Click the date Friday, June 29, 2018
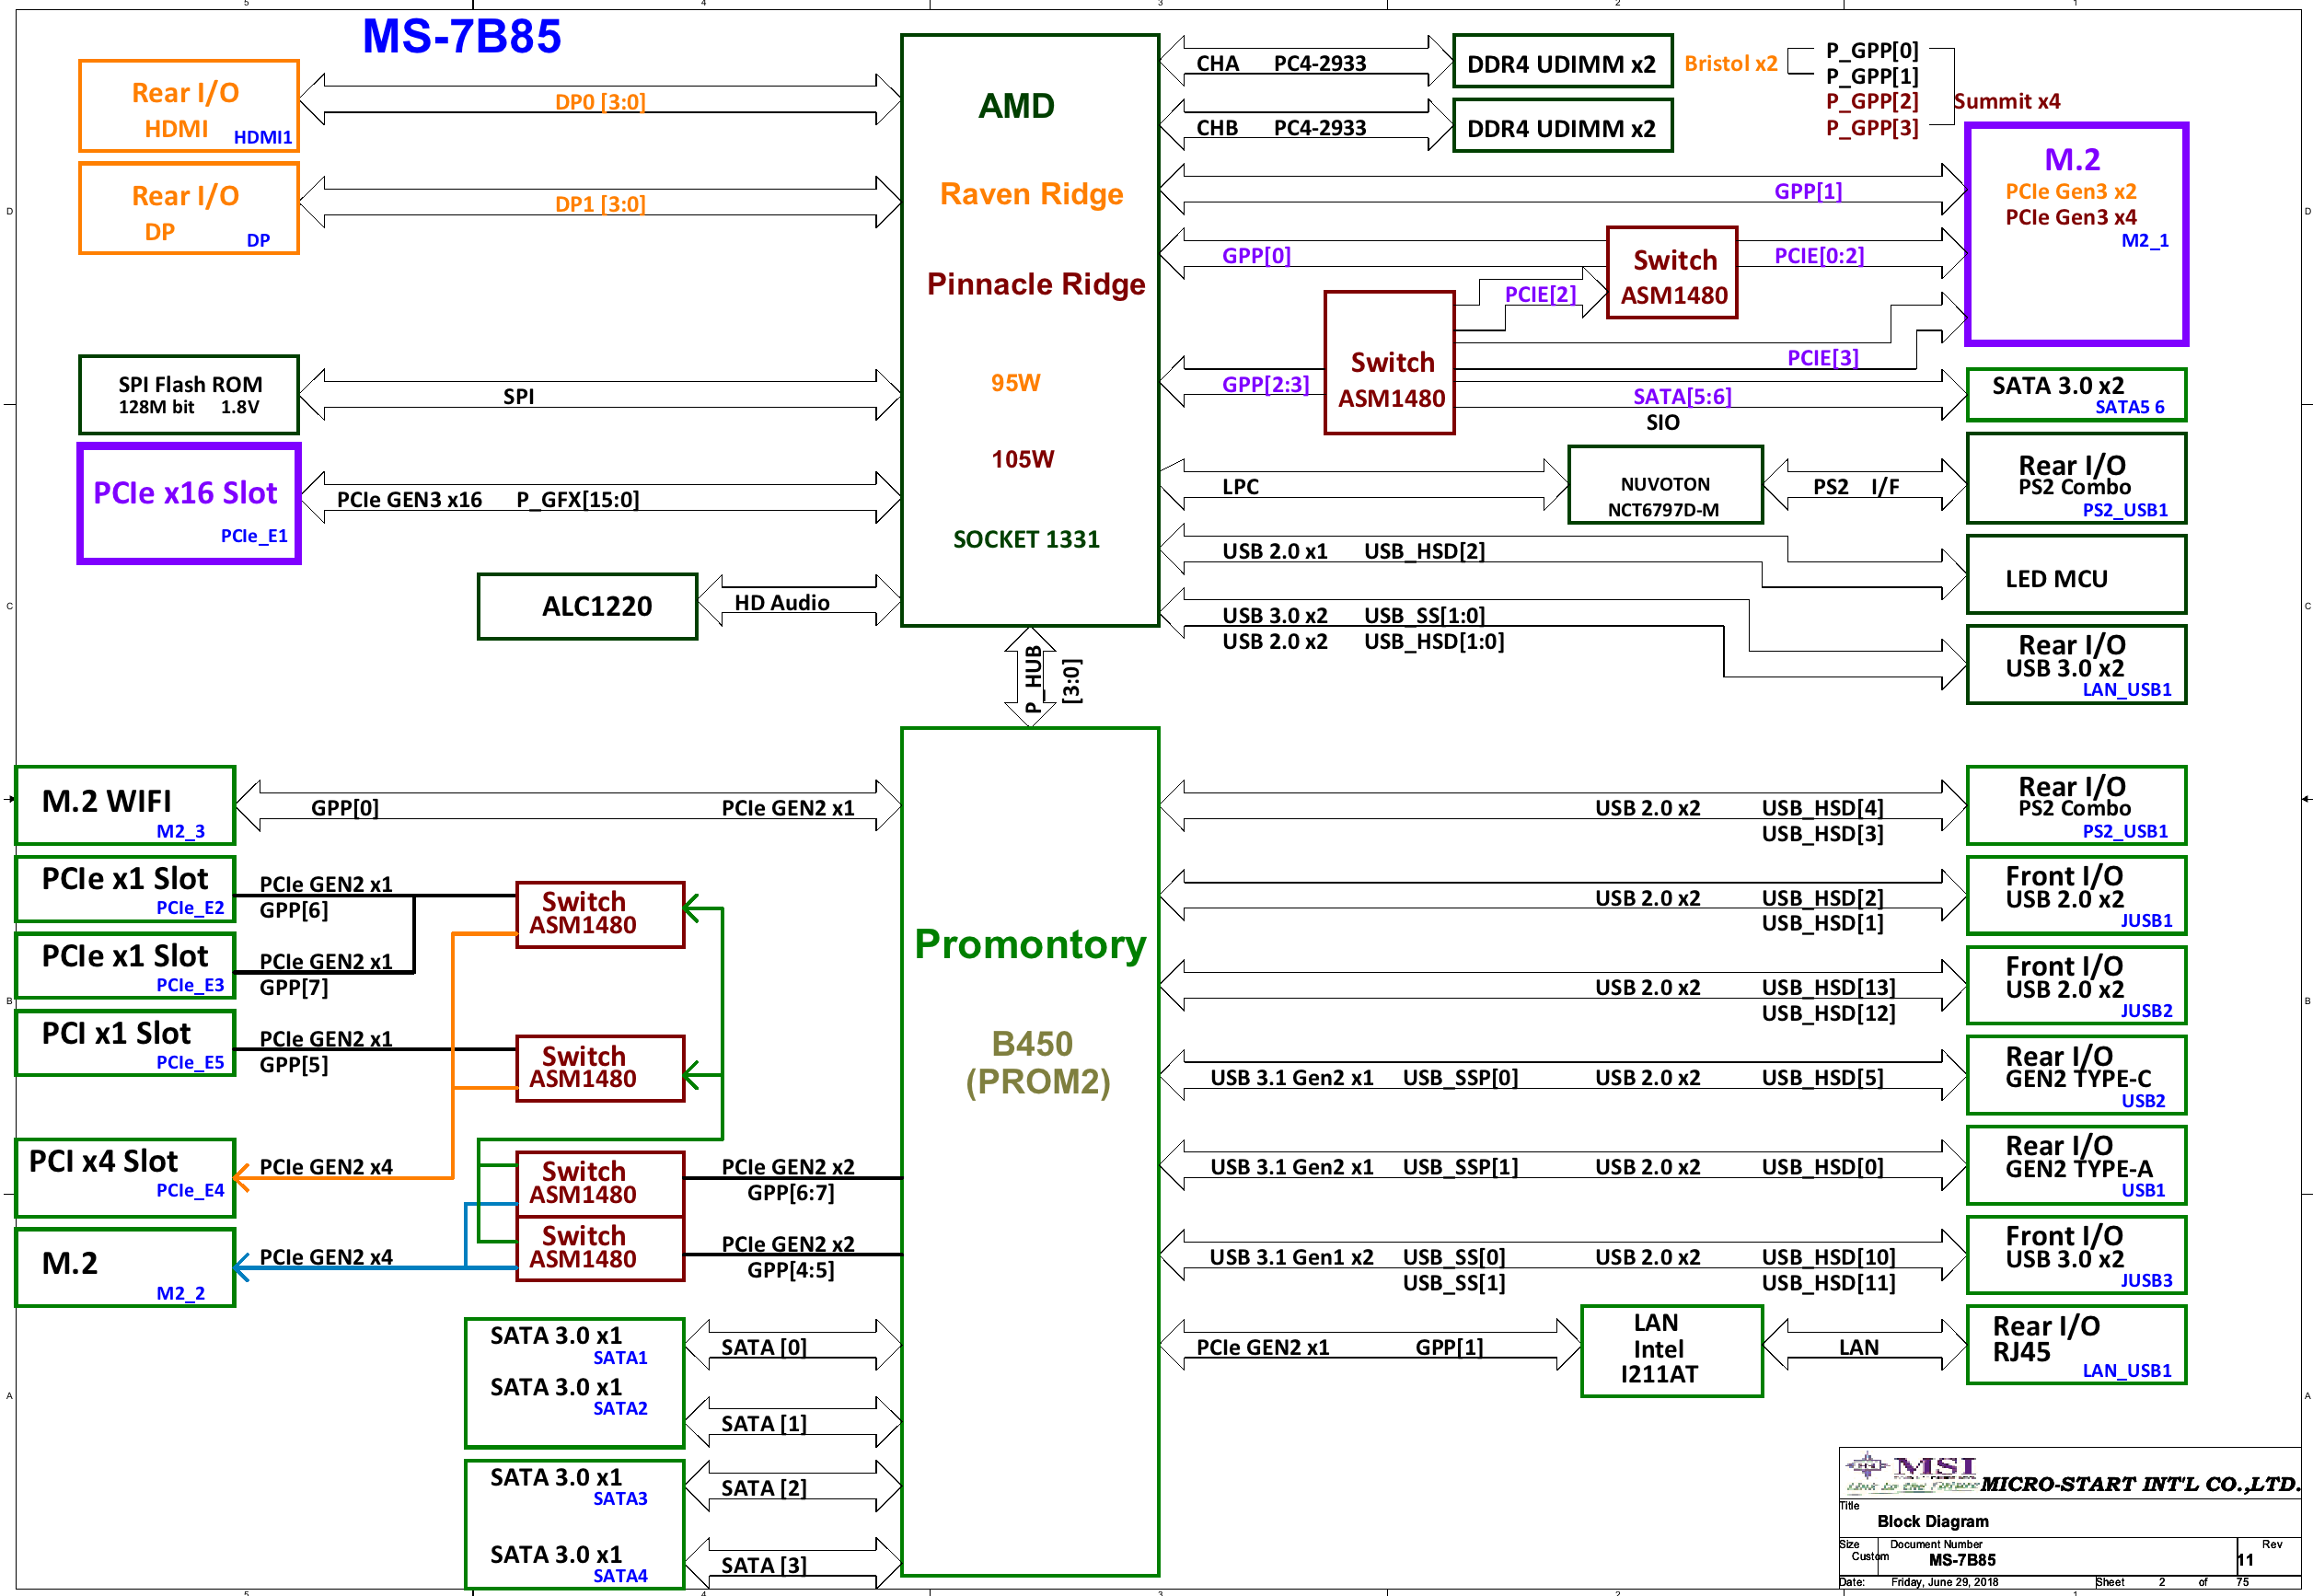The image size is (2313, 1596). 1944,1583
